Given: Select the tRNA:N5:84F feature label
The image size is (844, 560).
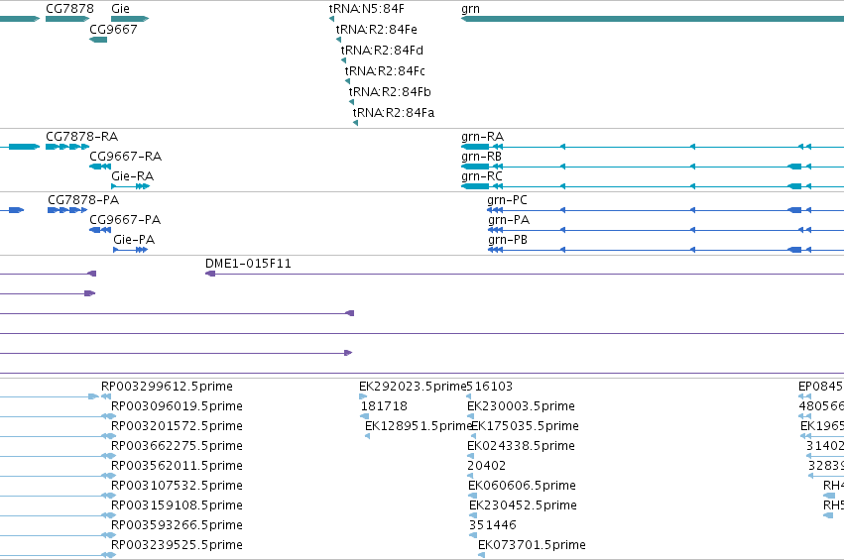Looking at the screenshot, I should [367, 9].
